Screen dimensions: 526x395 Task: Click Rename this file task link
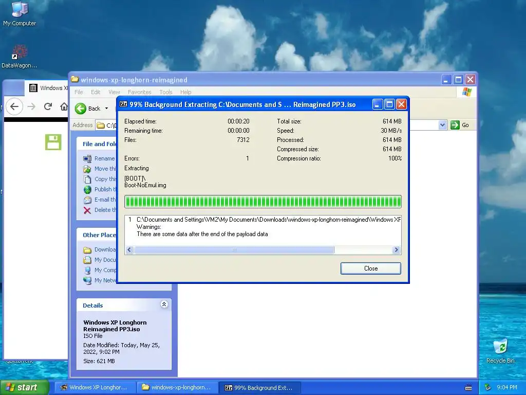point(105,158)
